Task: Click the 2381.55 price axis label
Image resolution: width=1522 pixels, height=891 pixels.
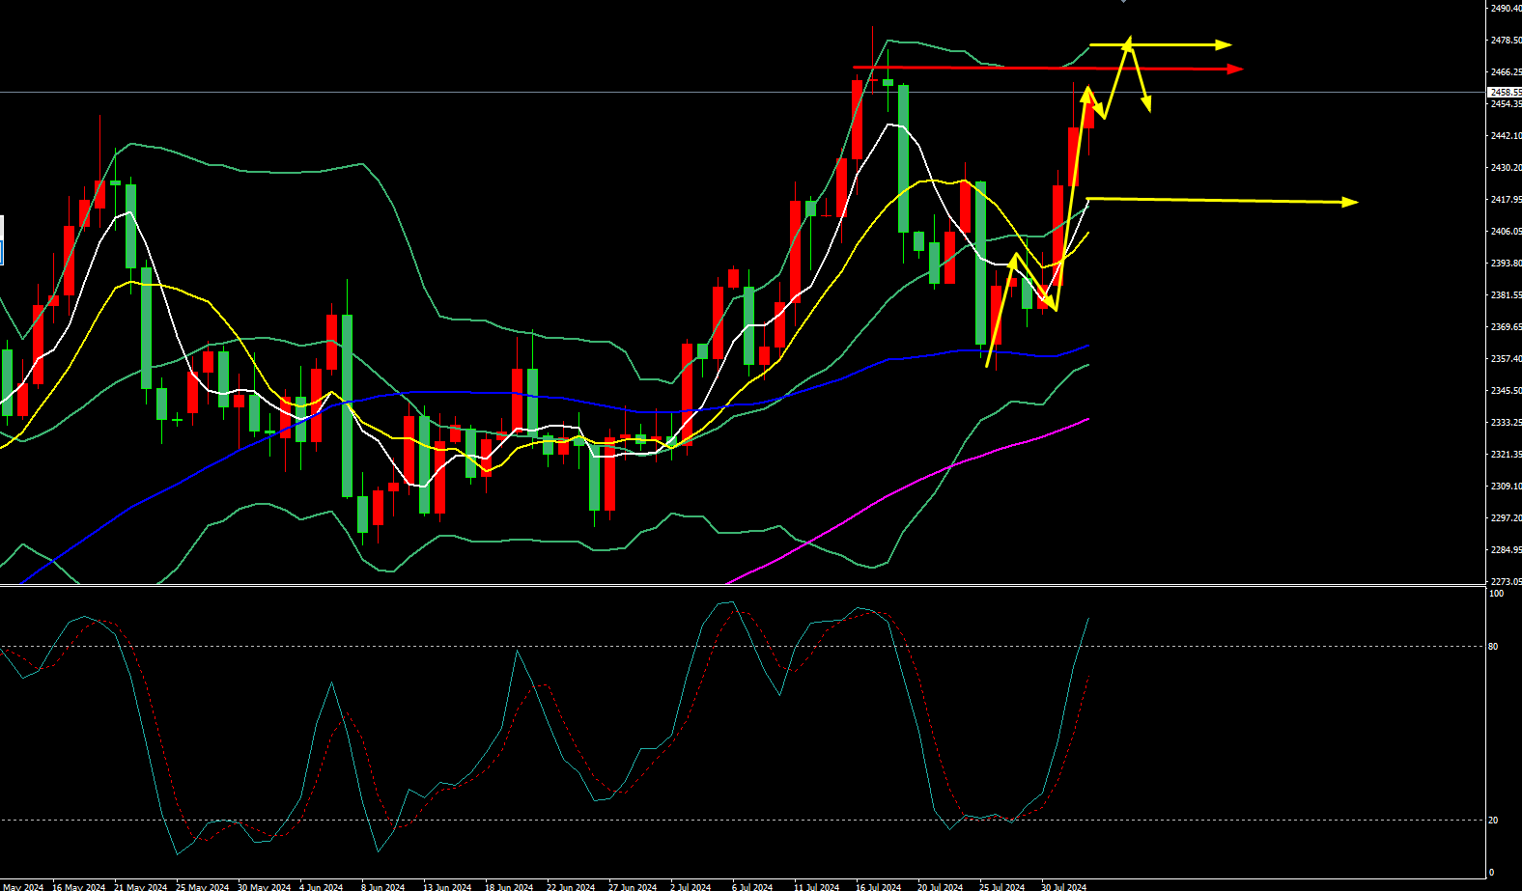Action: [1507, 295]
